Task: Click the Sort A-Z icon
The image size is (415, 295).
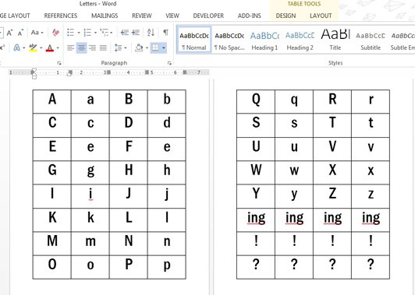Action: (151, 33)
